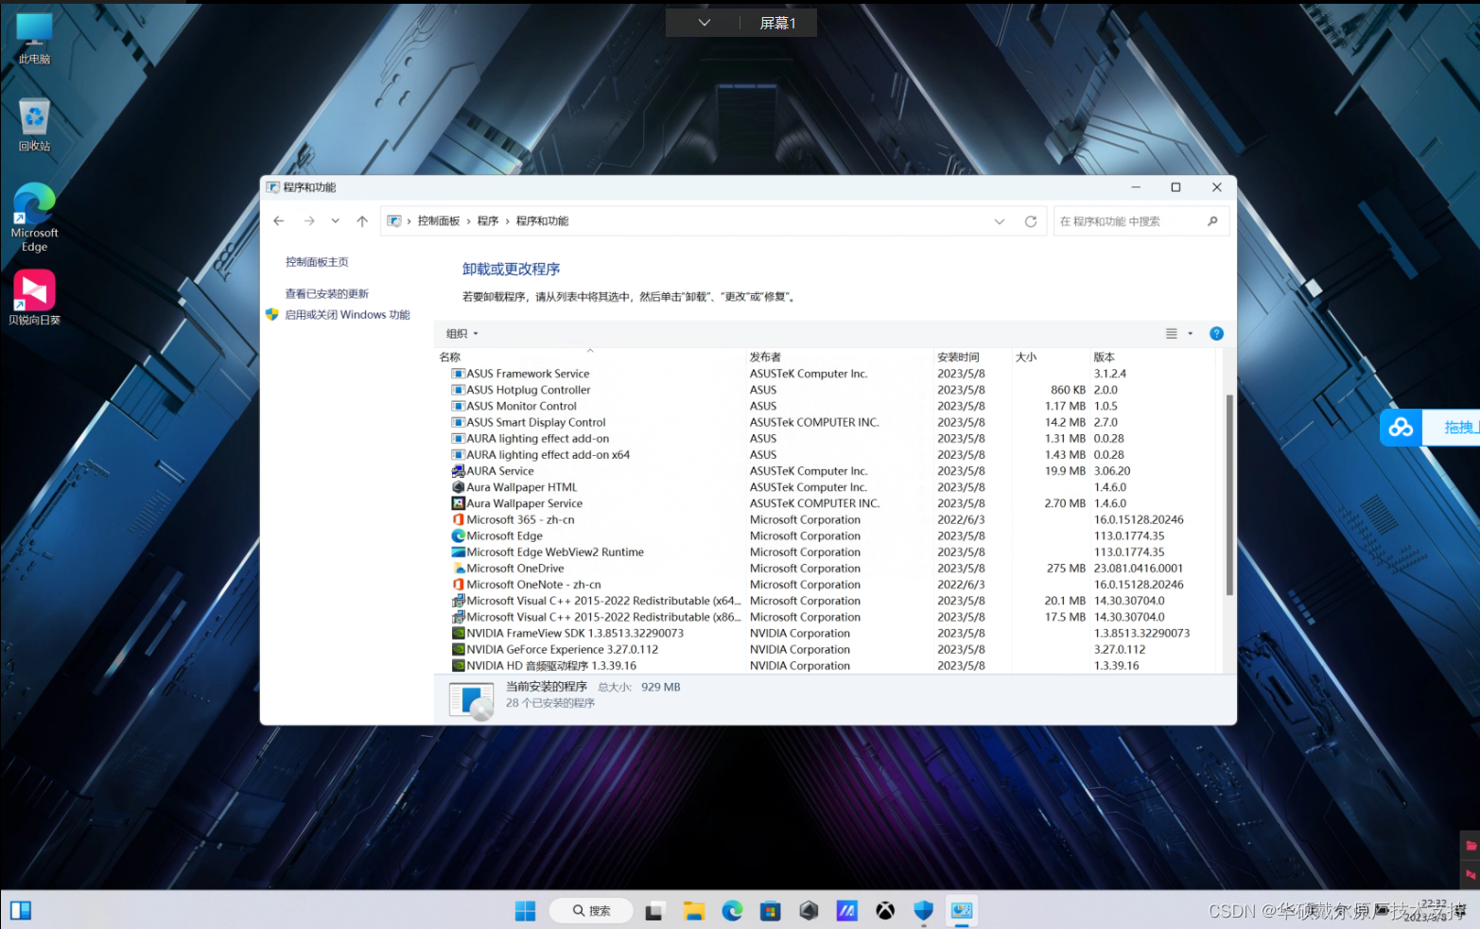
Task: Click the vertical scrollbar of the program list
Action: [x=1228, y=495]
